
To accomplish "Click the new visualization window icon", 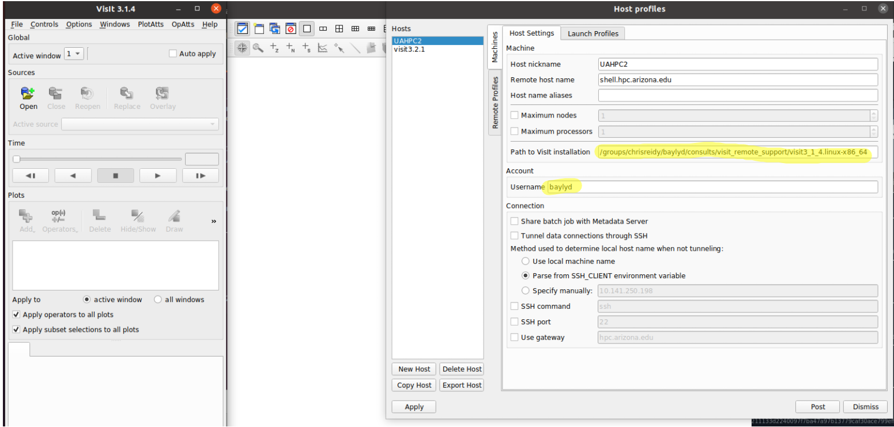I will (258, 28).
